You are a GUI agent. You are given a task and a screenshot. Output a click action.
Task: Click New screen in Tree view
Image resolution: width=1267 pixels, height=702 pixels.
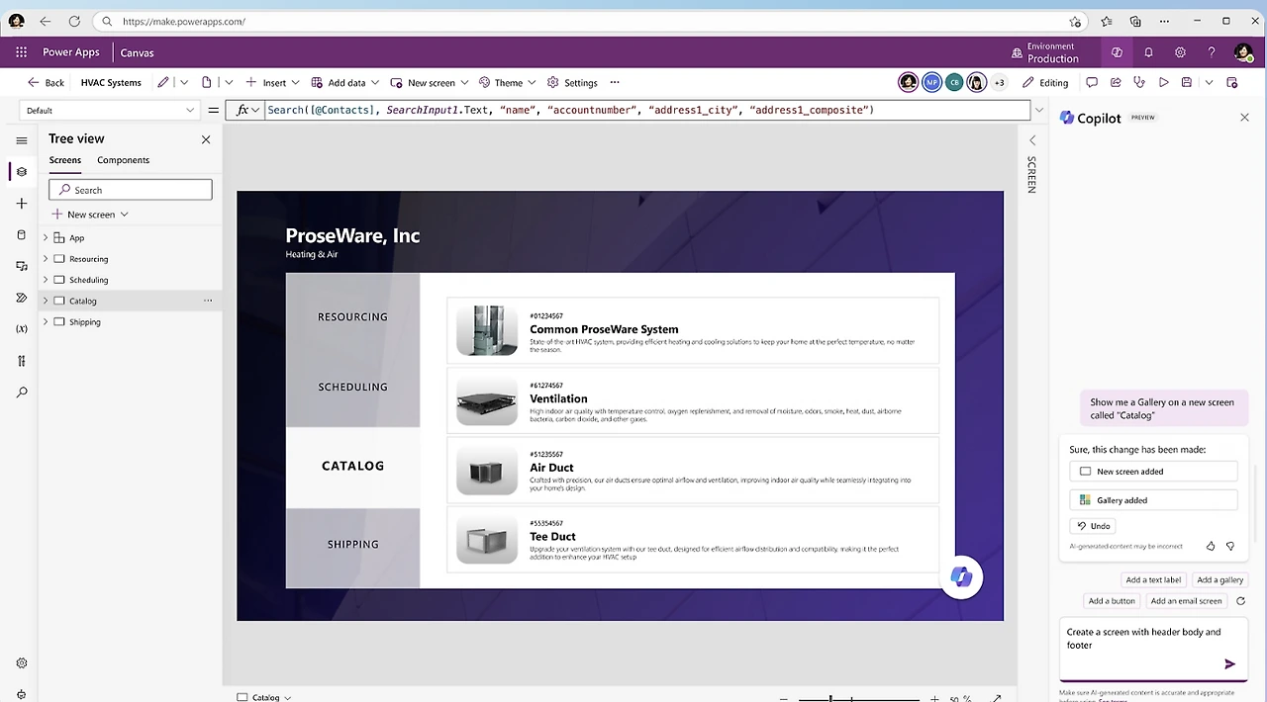[90, 215]
